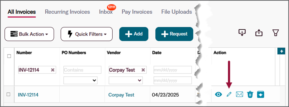Delete INV-12114 using the trash icon
The width and height of the screenshot is (289, 107).
click(250, 95)
